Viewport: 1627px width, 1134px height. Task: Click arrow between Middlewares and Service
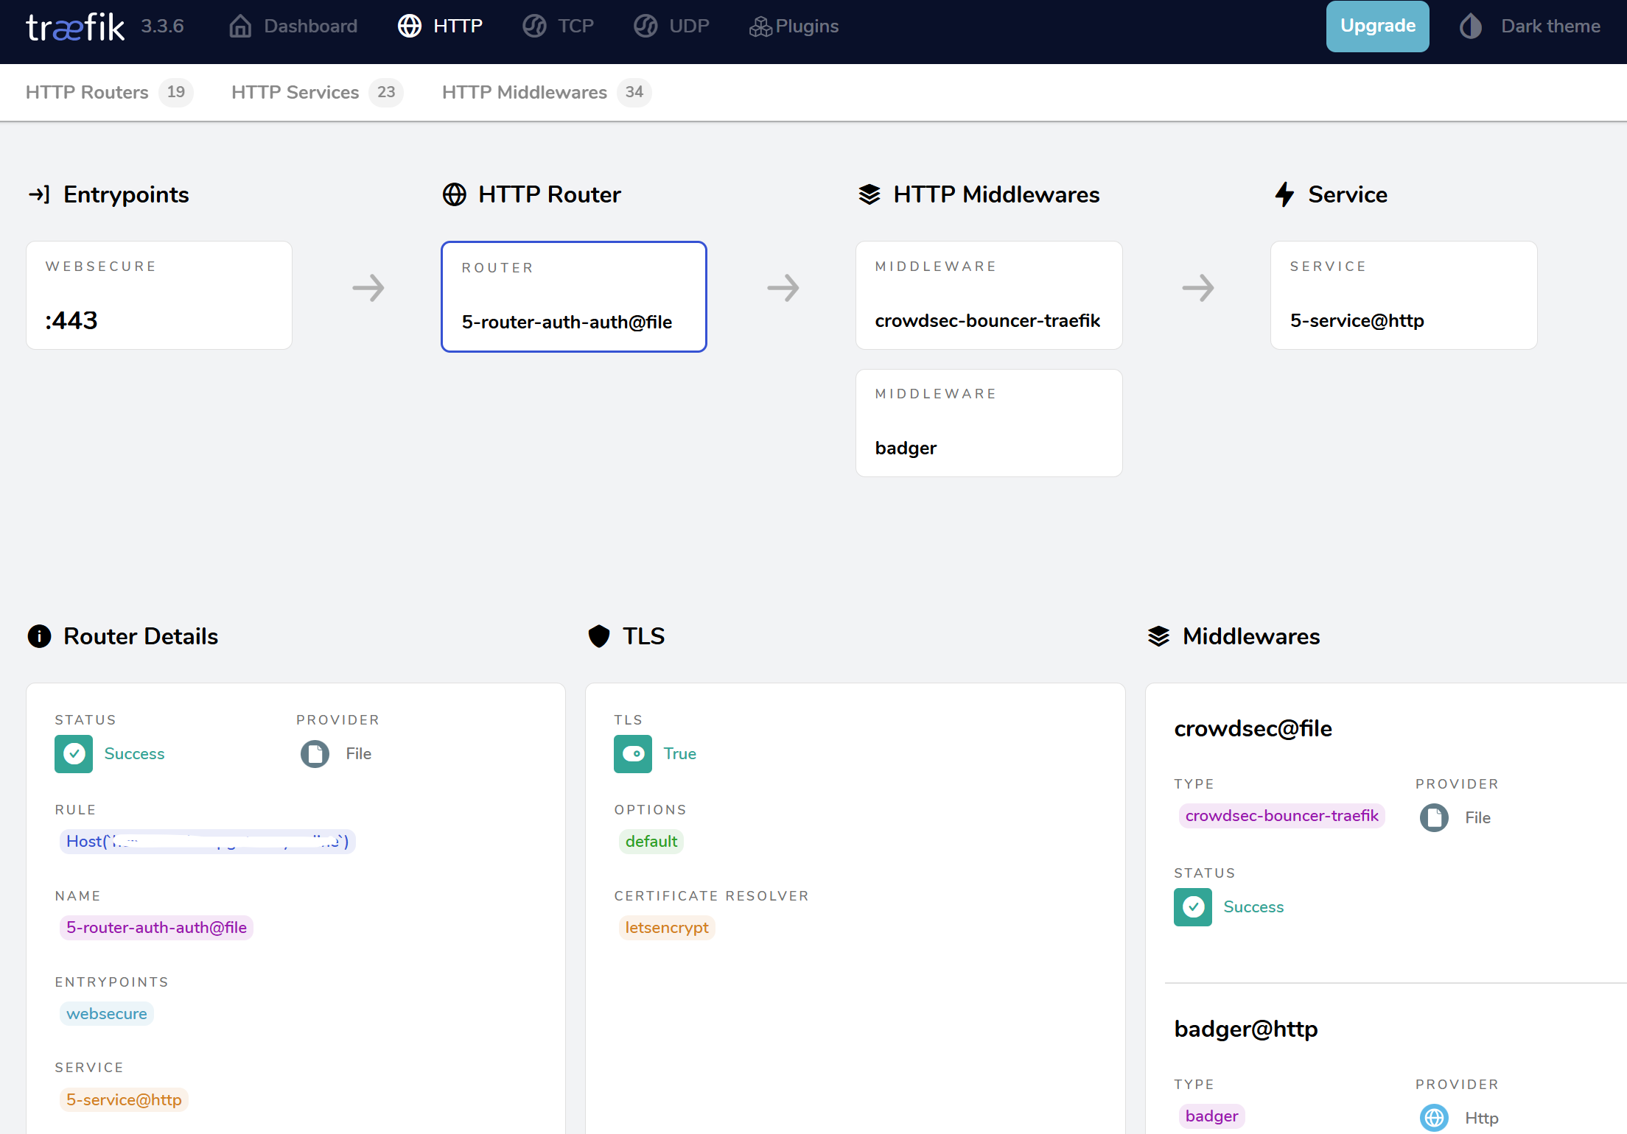click(1197, 288)
